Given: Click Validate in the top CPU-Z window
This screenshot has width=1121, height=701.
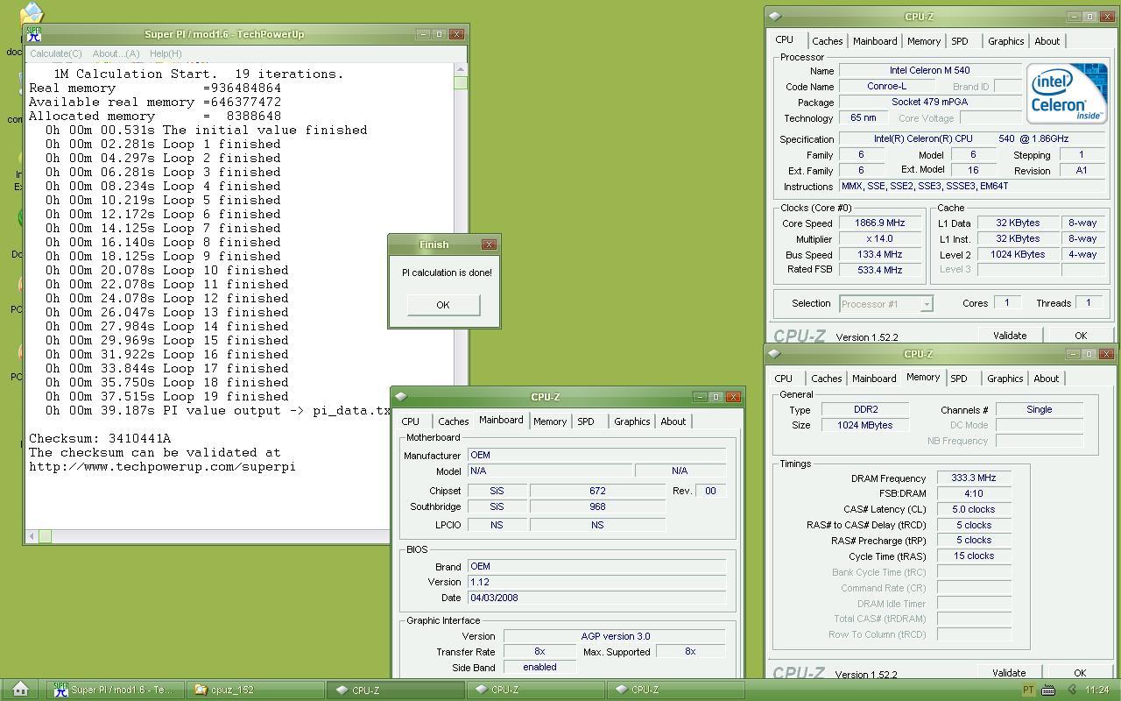Looking at the screenshot, I should pyautogui.click(x=1010, y=336).
